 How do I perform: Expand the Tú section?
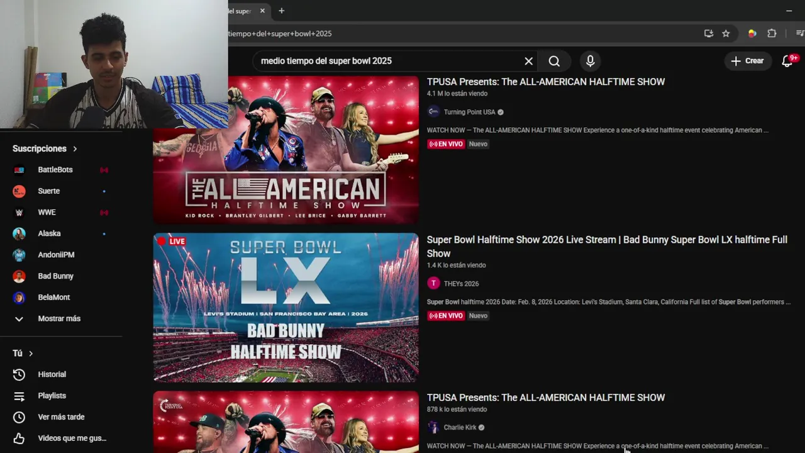tap(23, 354)
